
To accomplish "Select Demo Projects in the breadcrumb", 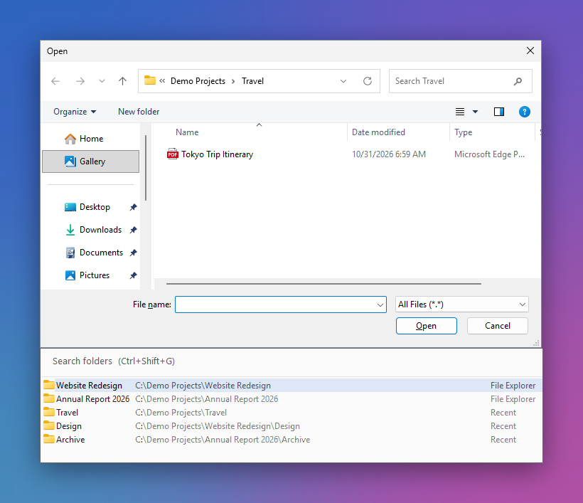I will [198, 81].
